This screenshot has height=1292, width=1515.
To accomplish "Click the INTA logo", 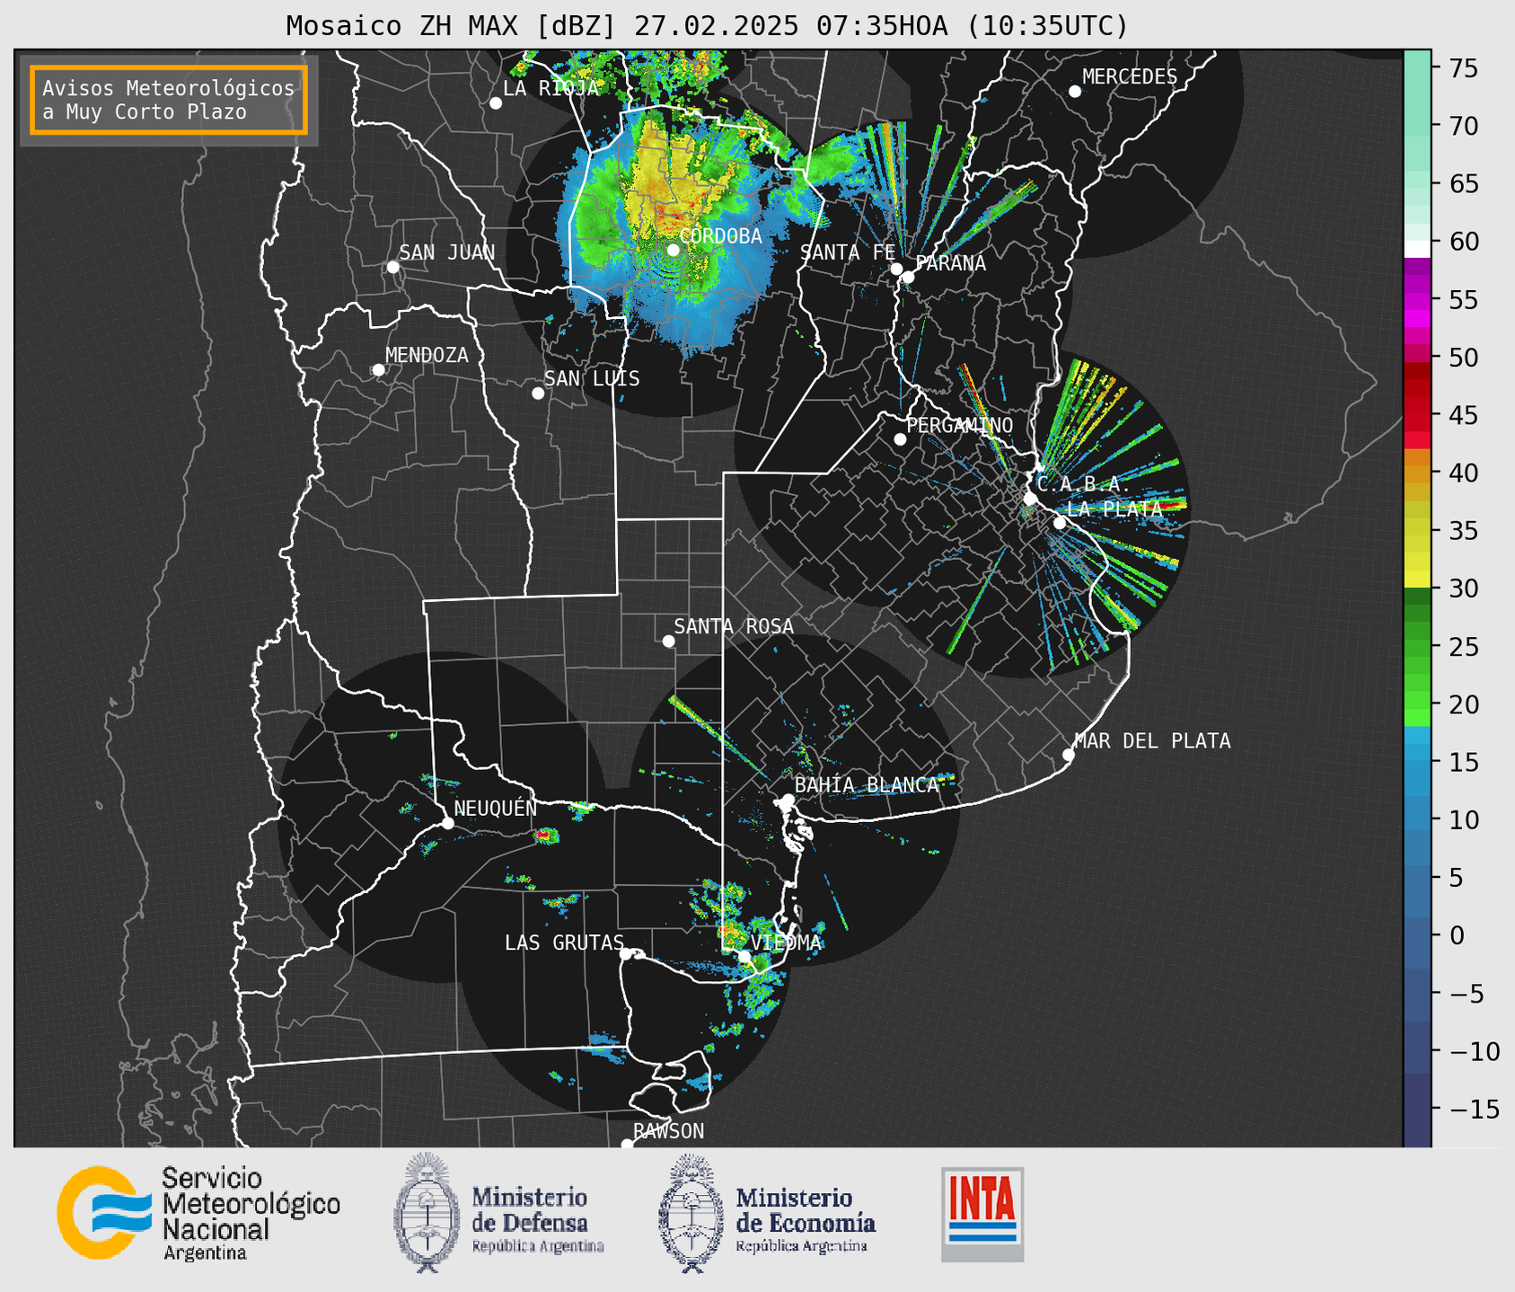I will tap(982, 1214).
